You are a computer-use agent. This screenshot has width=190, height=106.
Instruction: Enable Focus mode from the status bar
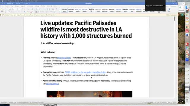pyautogui.click(x=144, y=103)
